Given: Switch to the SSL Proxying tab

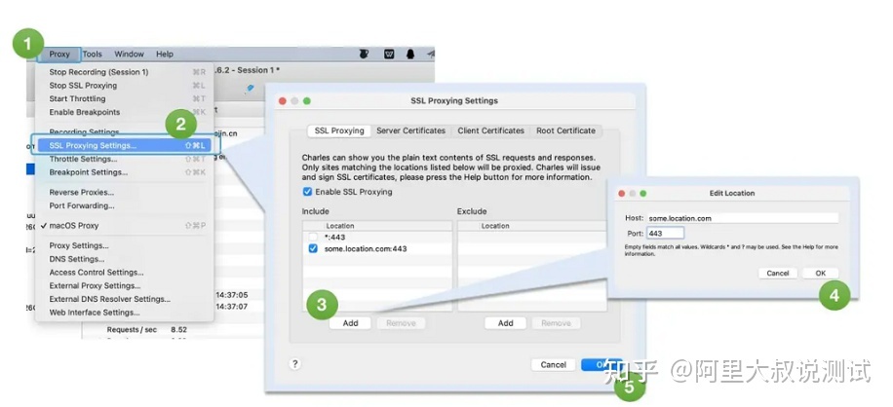Looking at the screenshot, I should point(339,130).
